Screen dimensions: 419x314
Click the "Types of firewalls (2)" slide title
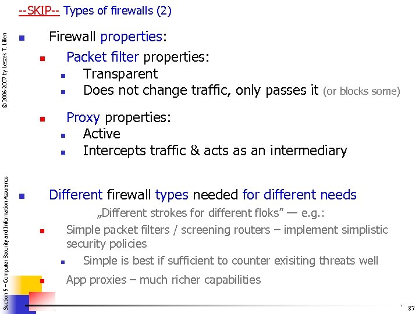117,10
